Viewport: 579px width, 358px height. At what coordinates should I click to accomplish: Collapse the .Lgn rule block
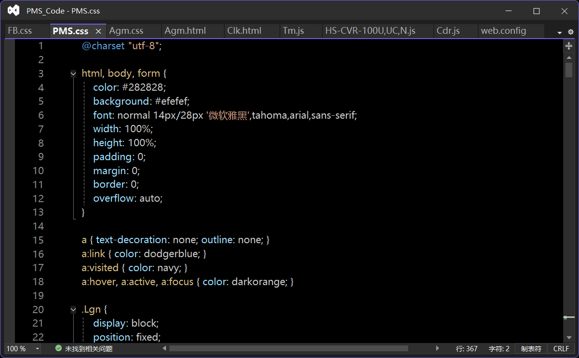coord(73,310)
